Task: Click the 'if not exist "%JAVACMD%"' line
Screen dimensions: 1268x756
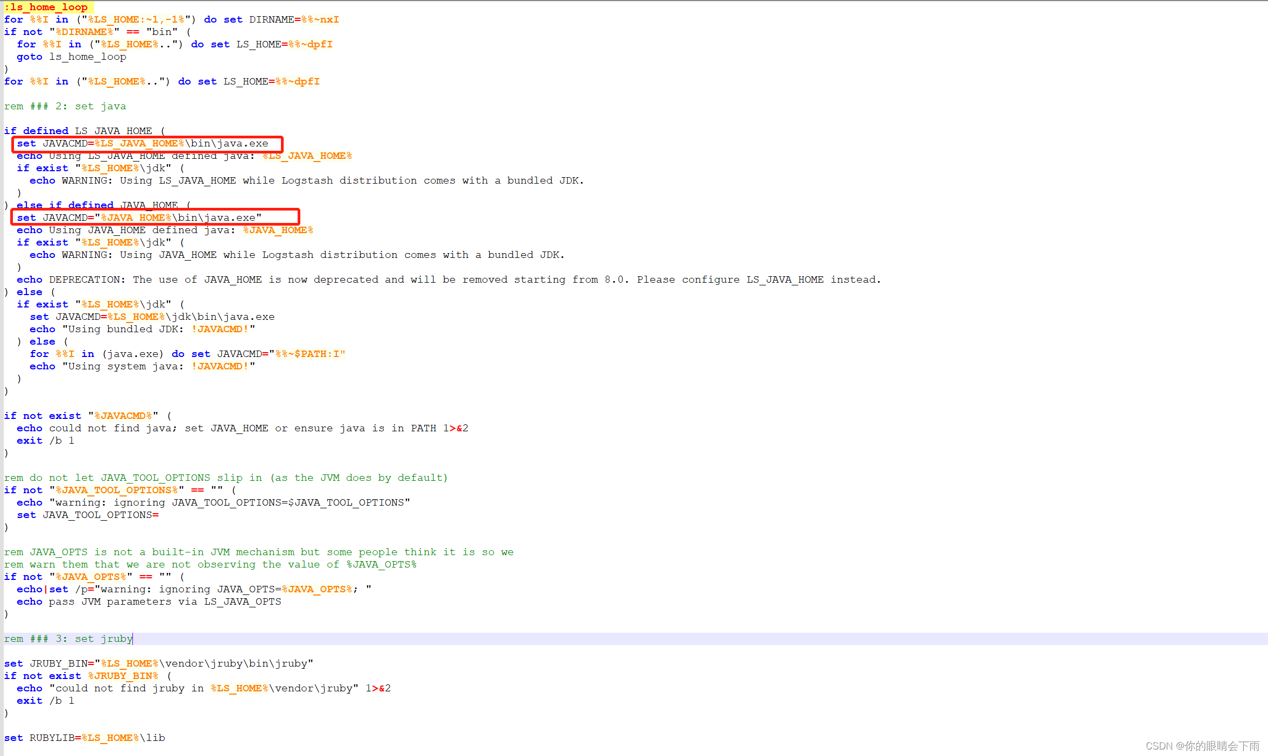Action: tap(88, 416)
